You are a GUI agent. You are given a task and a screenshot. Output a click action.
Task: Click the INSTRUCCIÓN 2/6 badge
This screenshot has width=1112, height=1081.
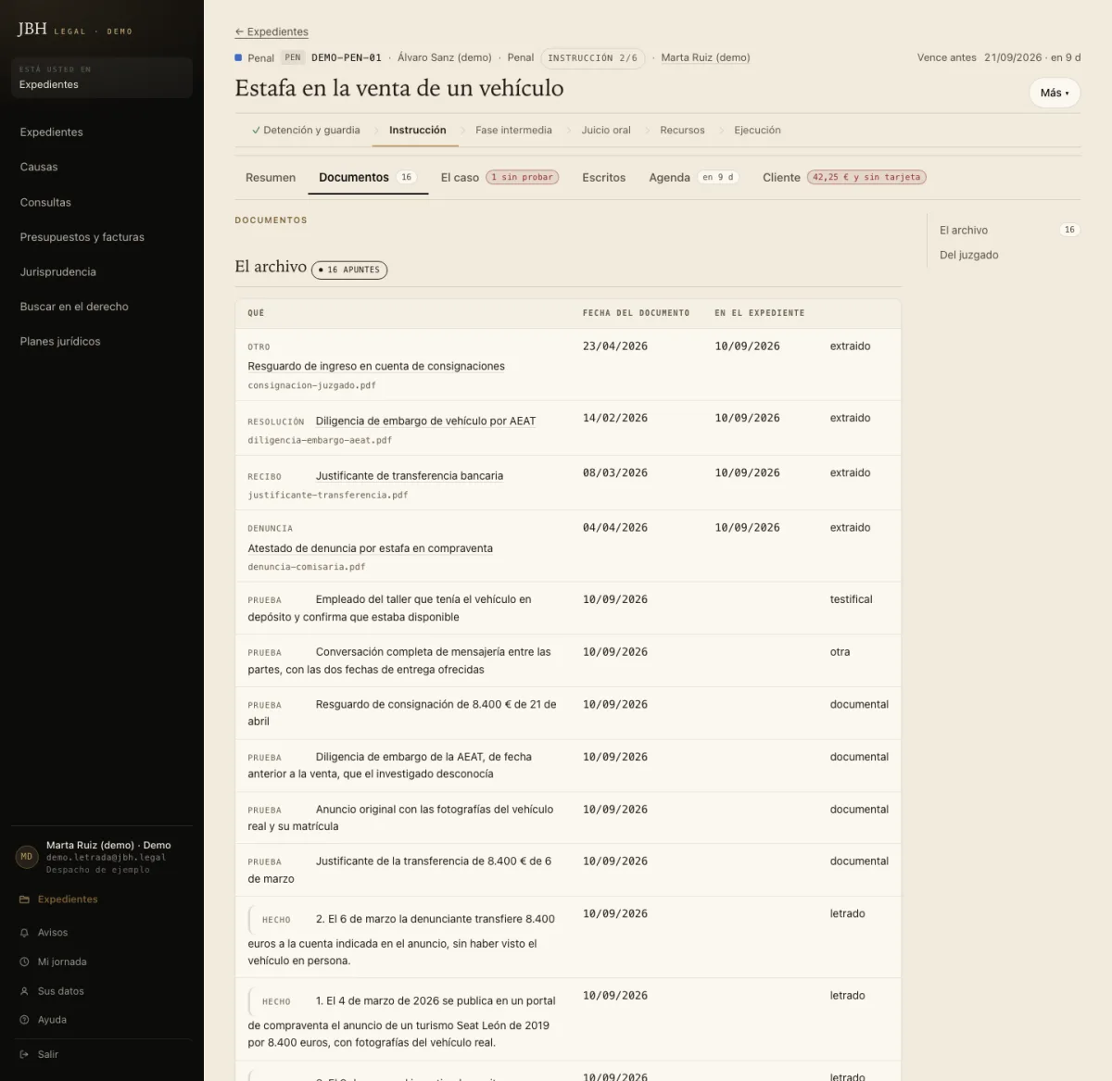coord(592,57)
